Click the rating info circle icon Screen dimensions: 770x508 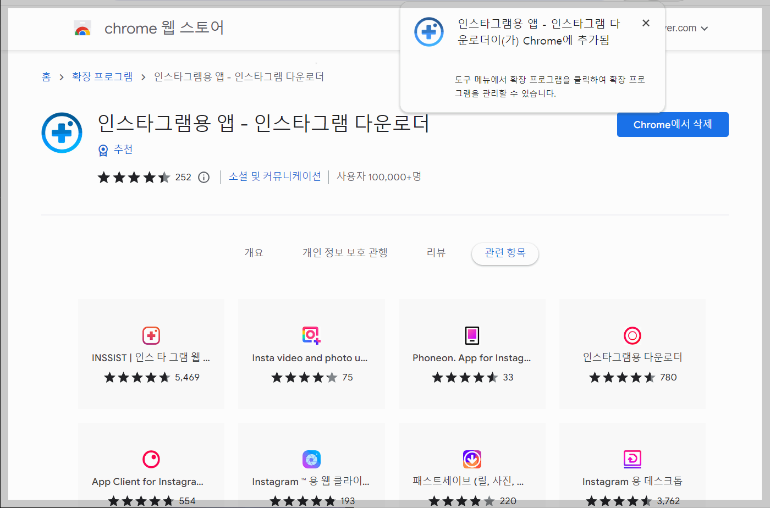(x=204, y=177)
